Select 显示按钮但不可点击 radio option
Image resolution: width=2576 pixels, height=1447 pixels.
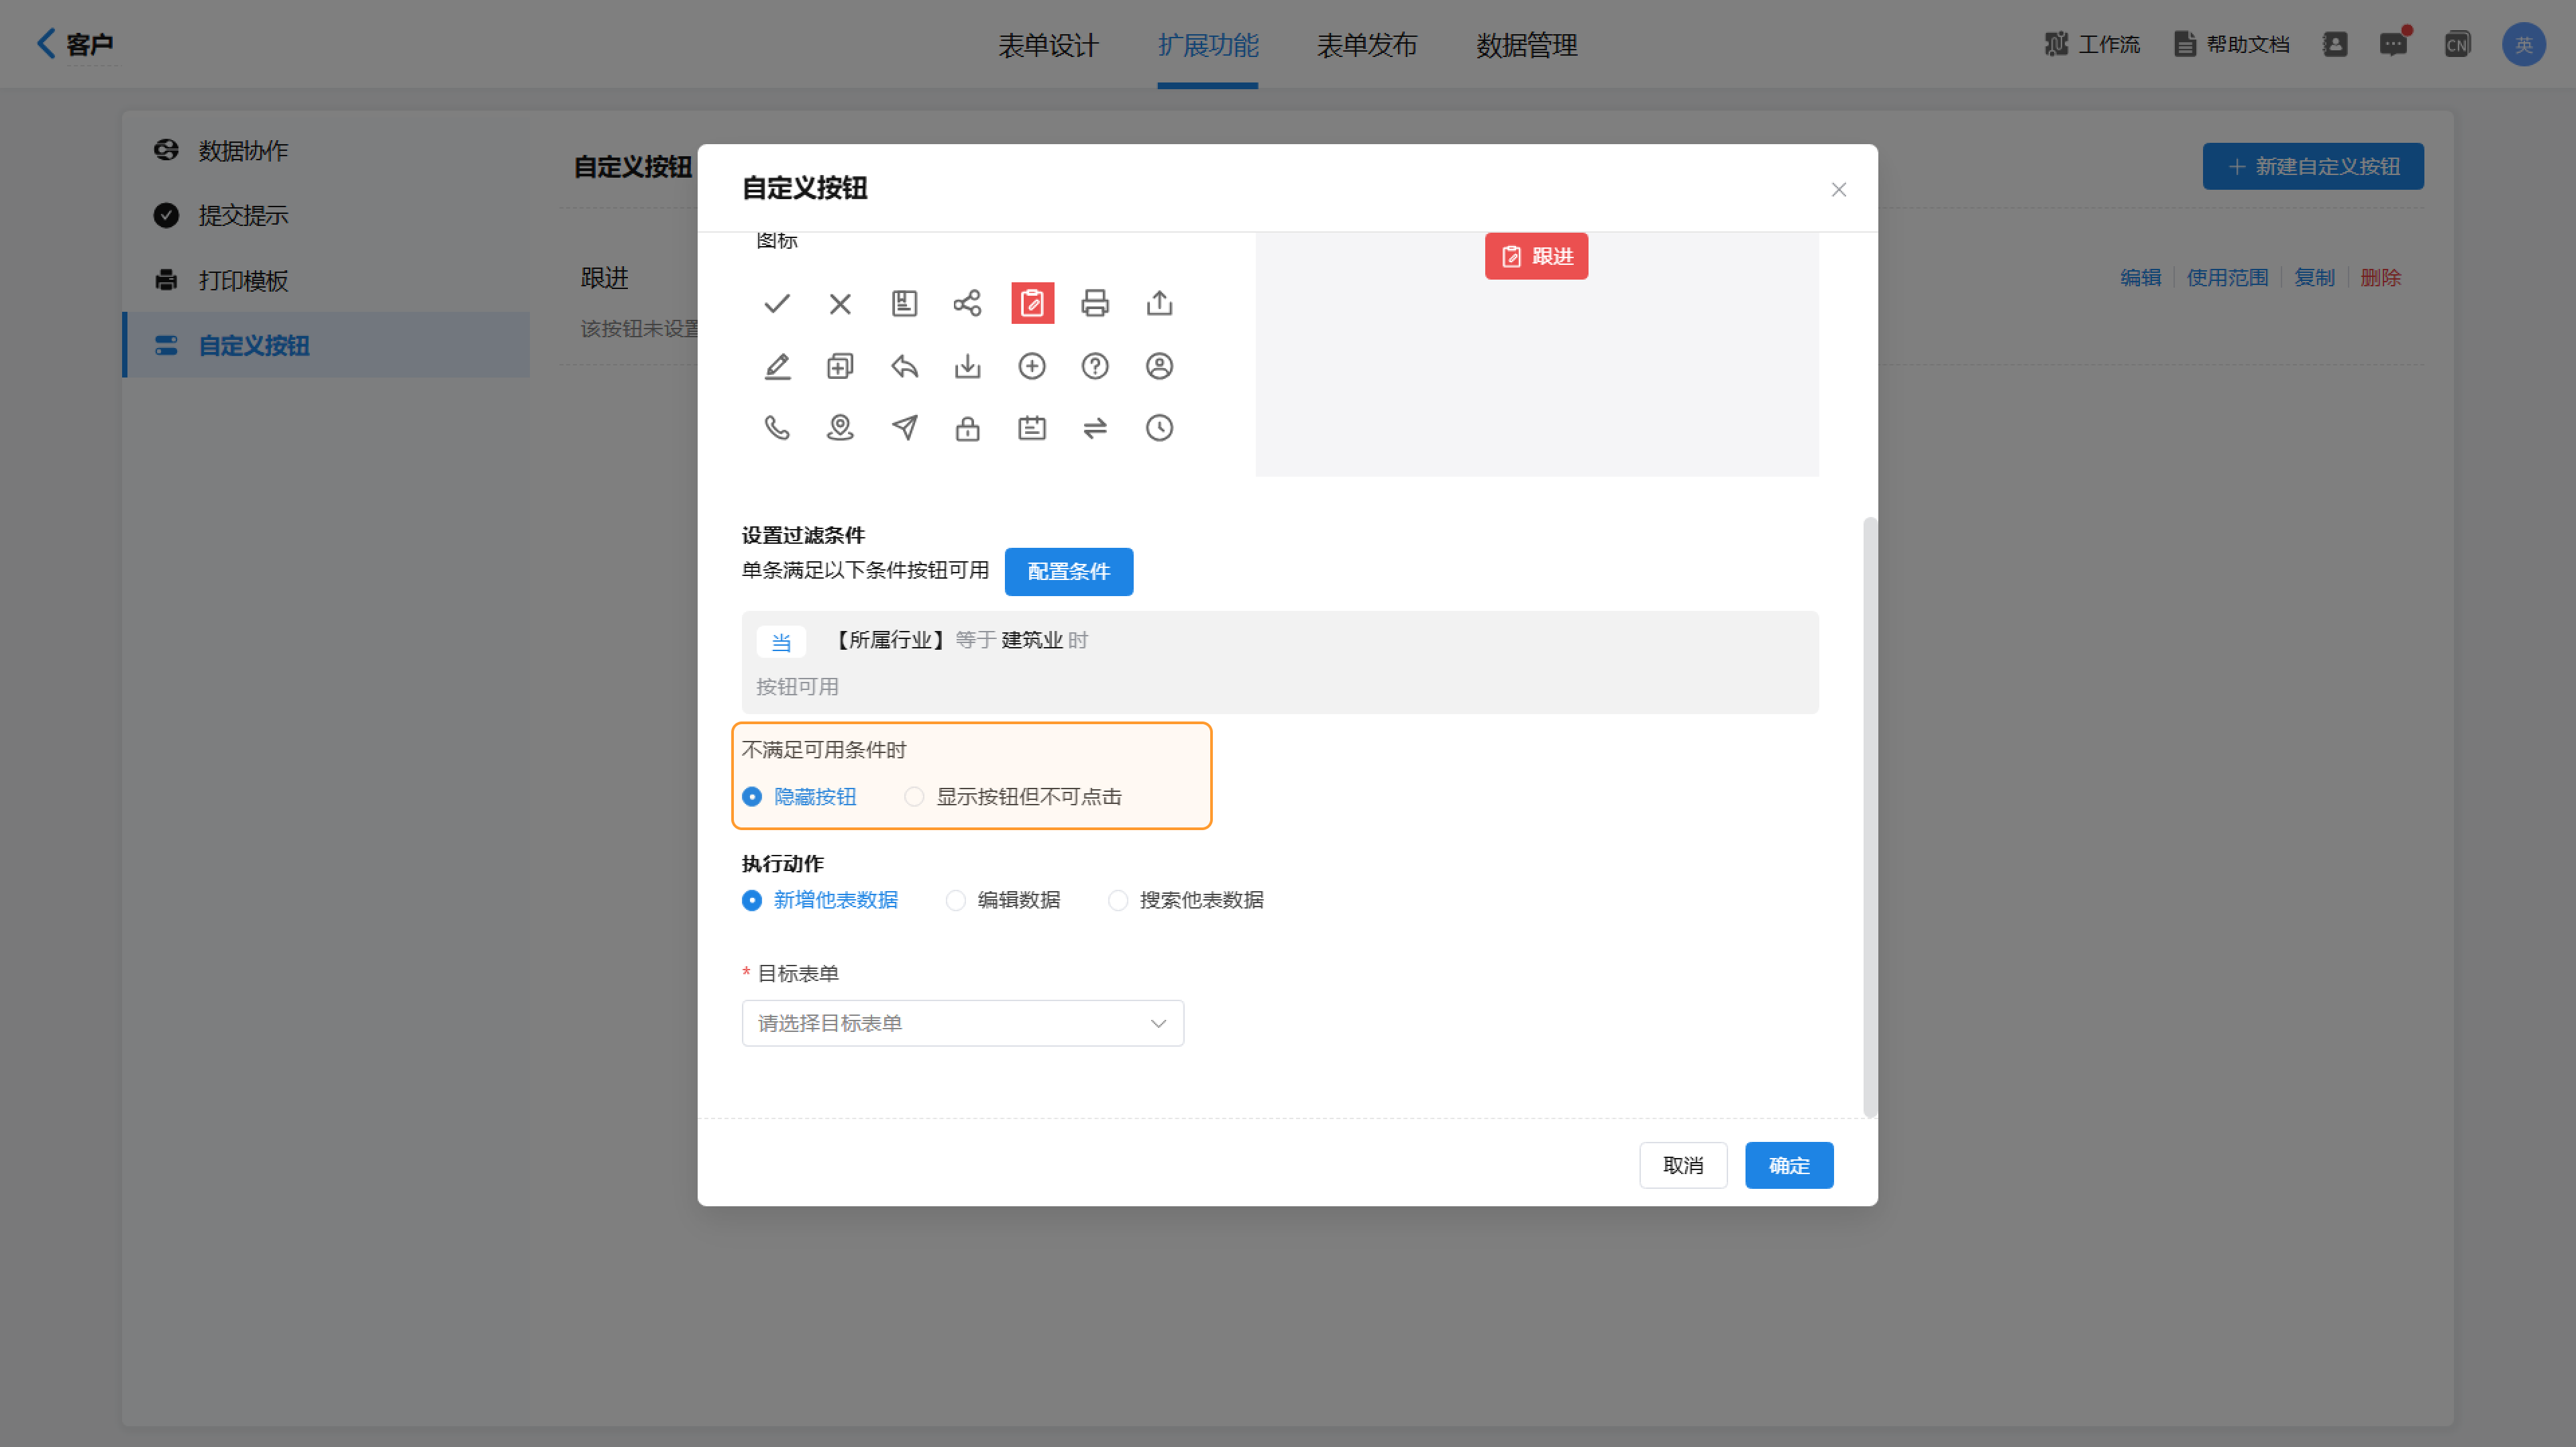[x=1013, y=797]
